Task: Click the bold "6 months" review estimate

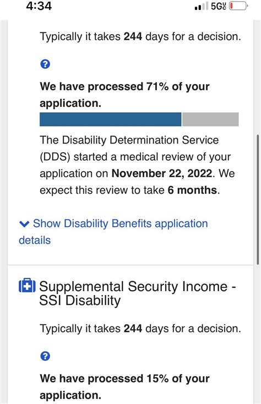Action: coord(193,190)
